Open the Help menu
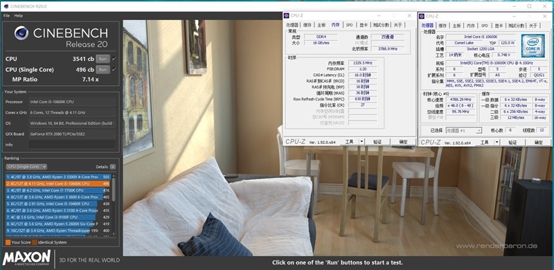Screen dimensions: 554x270 (x=19, y=15)
